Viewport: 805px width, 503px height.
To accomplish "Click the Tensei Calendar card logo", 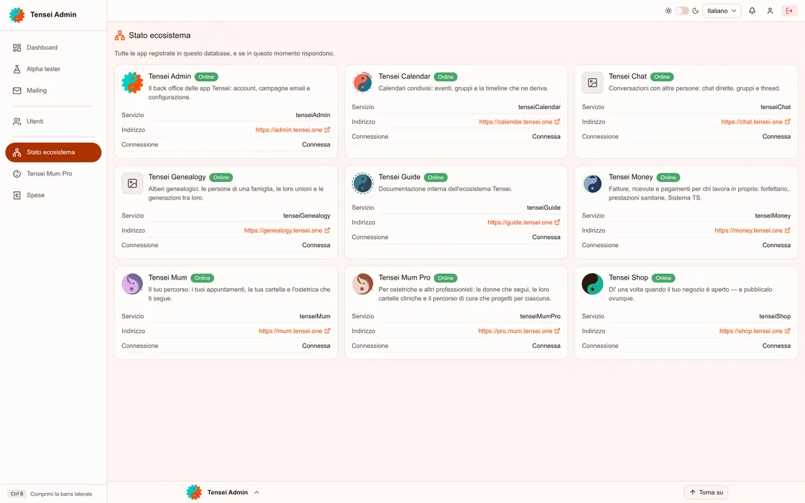I will (x=362, y=83).
